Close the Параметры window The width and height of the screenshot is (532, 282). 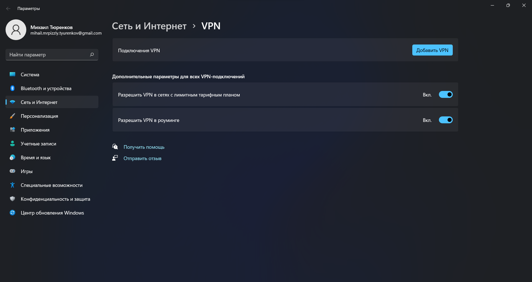[524, 5]
